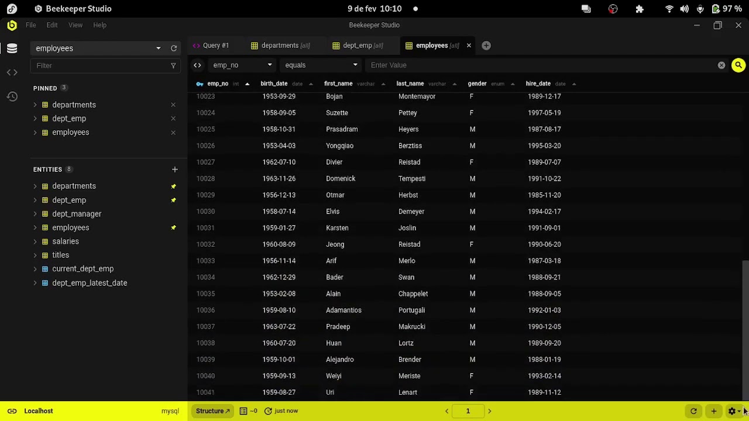Open table settings gear menu
The image size is (749, 421).
[x=734, y=411]
